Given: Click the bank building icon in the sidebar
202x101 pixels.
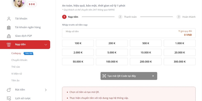Looking at the screenshot, I should pos(9,27).
